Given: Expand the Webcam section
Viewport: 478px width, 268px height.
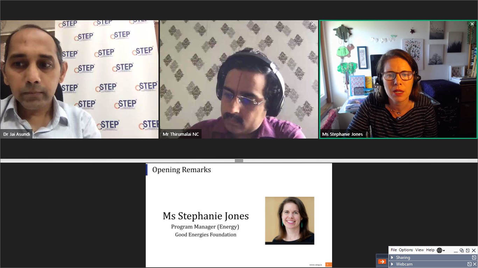Looking at the screenshot, I should coord(392,264).
